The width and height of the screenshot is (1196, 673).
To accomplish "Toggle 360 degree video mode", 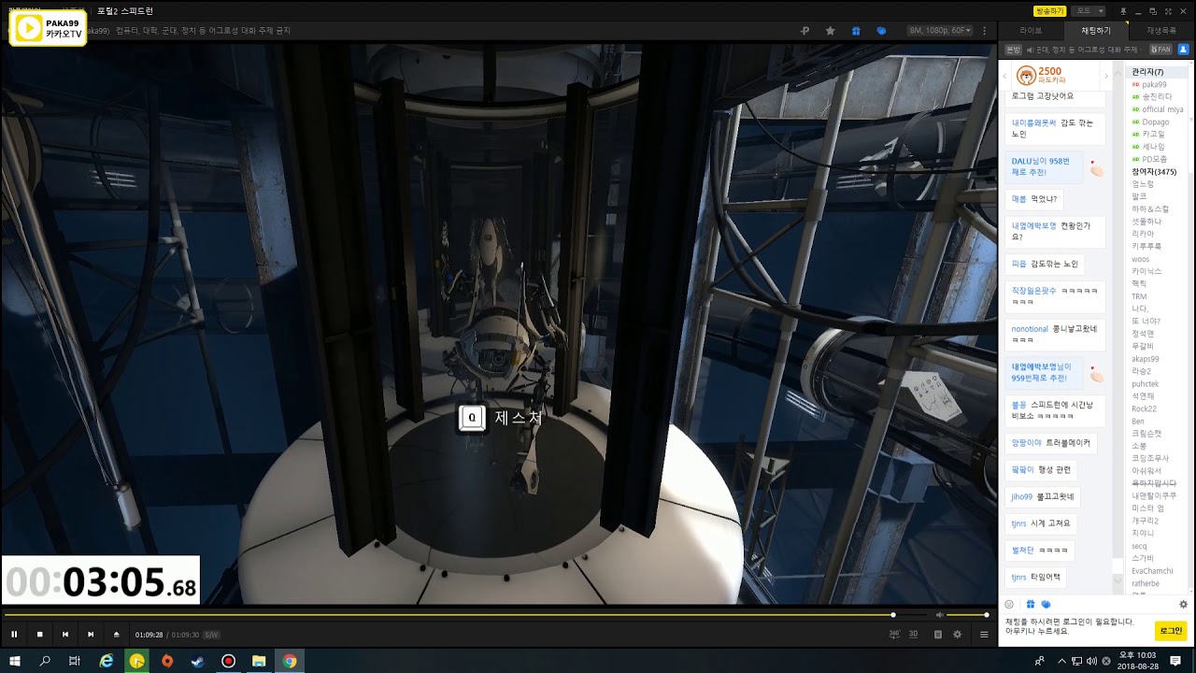I will tap(894, 634).
